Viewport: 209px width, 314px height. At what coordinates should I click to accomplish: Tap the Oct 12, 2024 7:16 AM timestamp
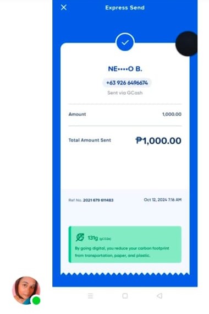click(163, 199)
